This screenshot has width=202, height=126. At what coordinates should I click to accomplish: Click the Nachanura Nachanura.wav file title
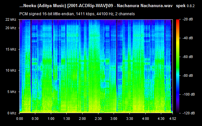click(x=145, y=6)
